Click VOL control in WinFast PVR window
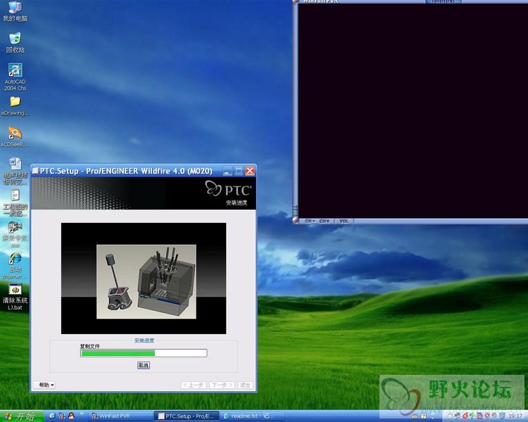 point(344,221)
